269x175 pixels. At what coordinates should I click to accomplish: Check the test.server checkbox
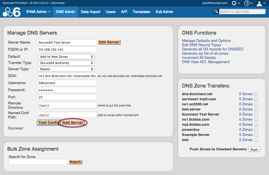[256, 109]
